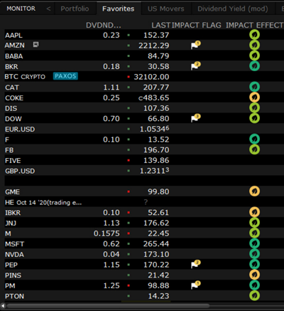Click the COKE last price c483.65
This screenshot has width=284, height=311.
click(x=154, y=97)
